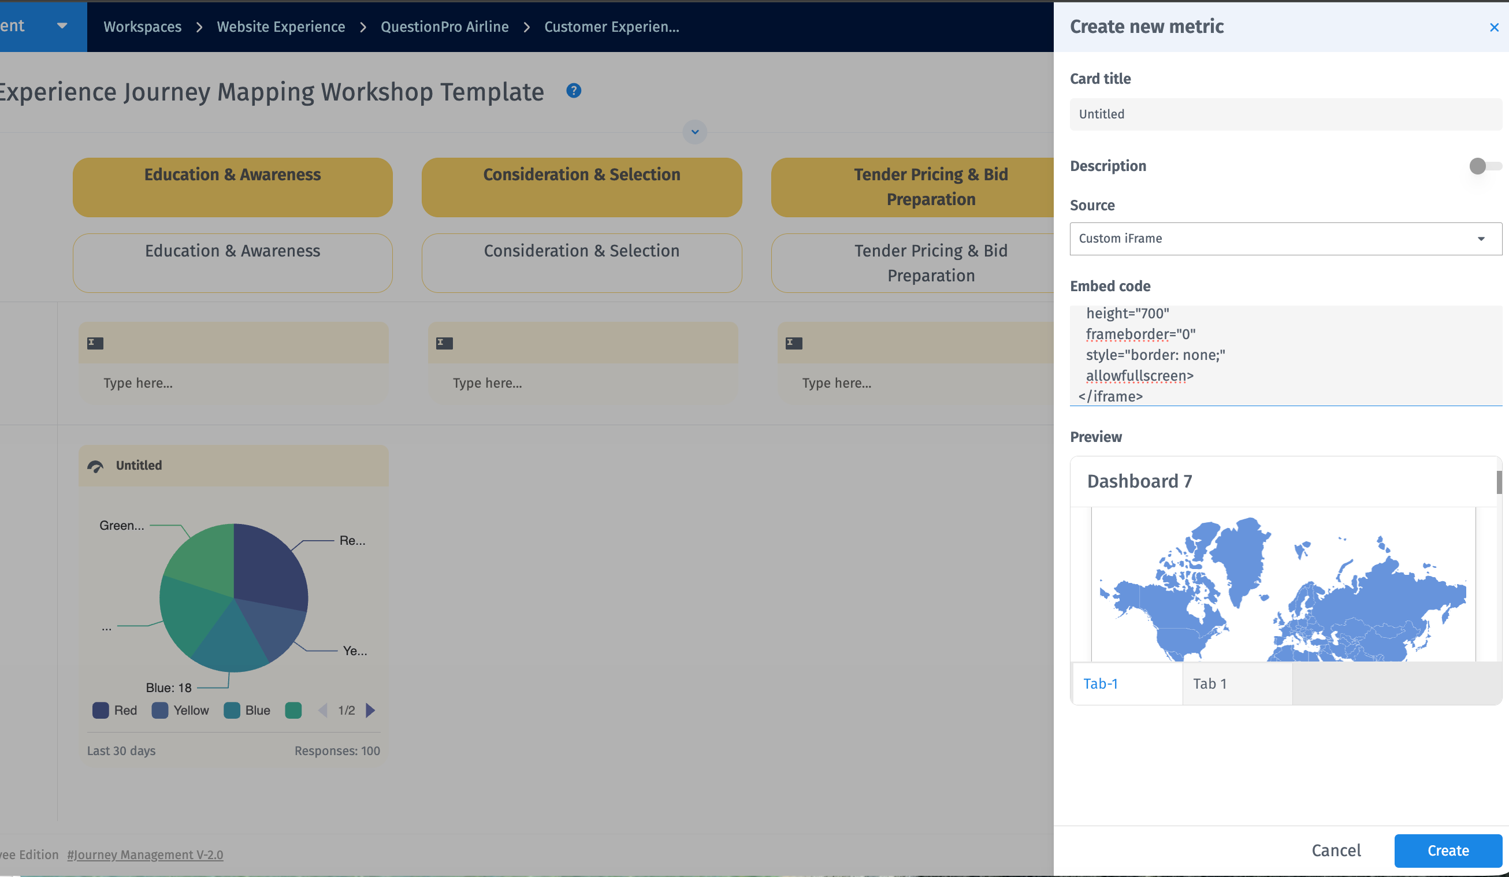Open the Source dropdown showing Custom iFrame

point(1285,238)
